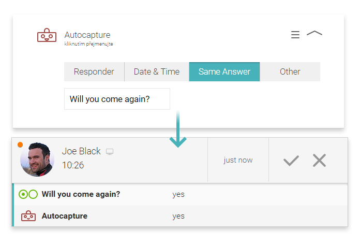This screenshot has height=245, width=360.
Task: Click Joe Black's profile photo
Action: pyautogui.click(x=37, y=160)
